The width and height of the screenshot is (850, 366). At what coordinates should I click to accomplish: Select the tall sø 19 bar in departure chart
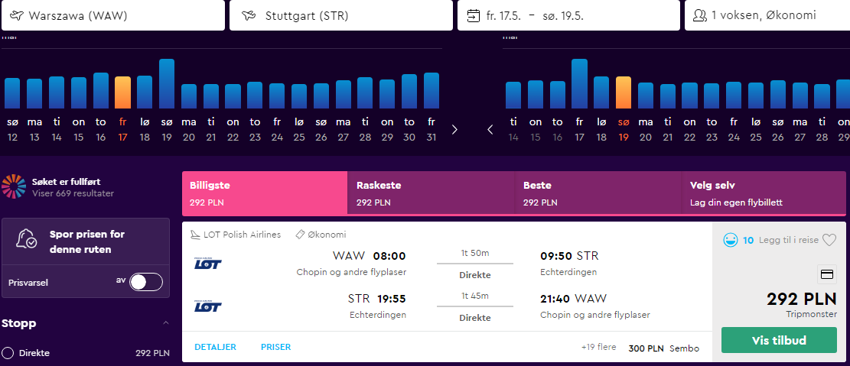(167, 84)
